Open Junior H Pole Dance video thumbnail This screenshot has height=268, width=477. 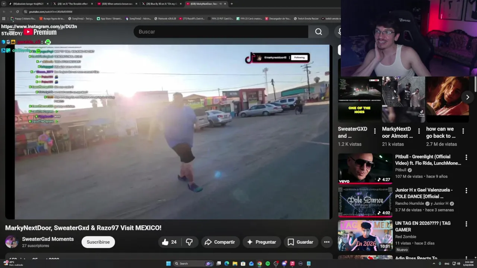click(365, 202)
